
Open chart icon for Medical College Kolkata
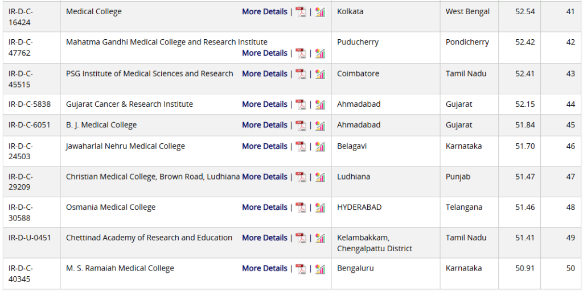pos(320,12)
